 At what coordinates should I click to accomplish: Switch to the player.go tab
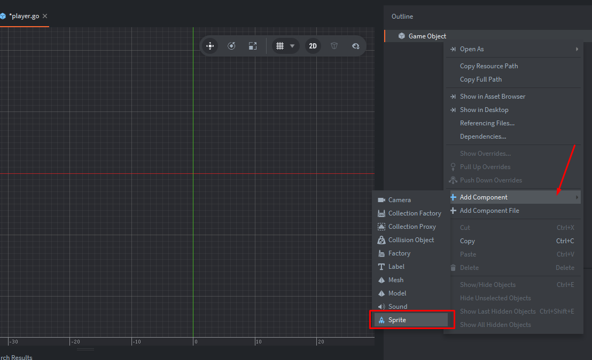(24, 16)
